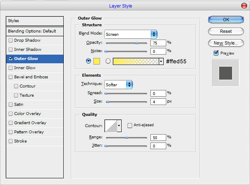Click the Opacity slider track

126,42
